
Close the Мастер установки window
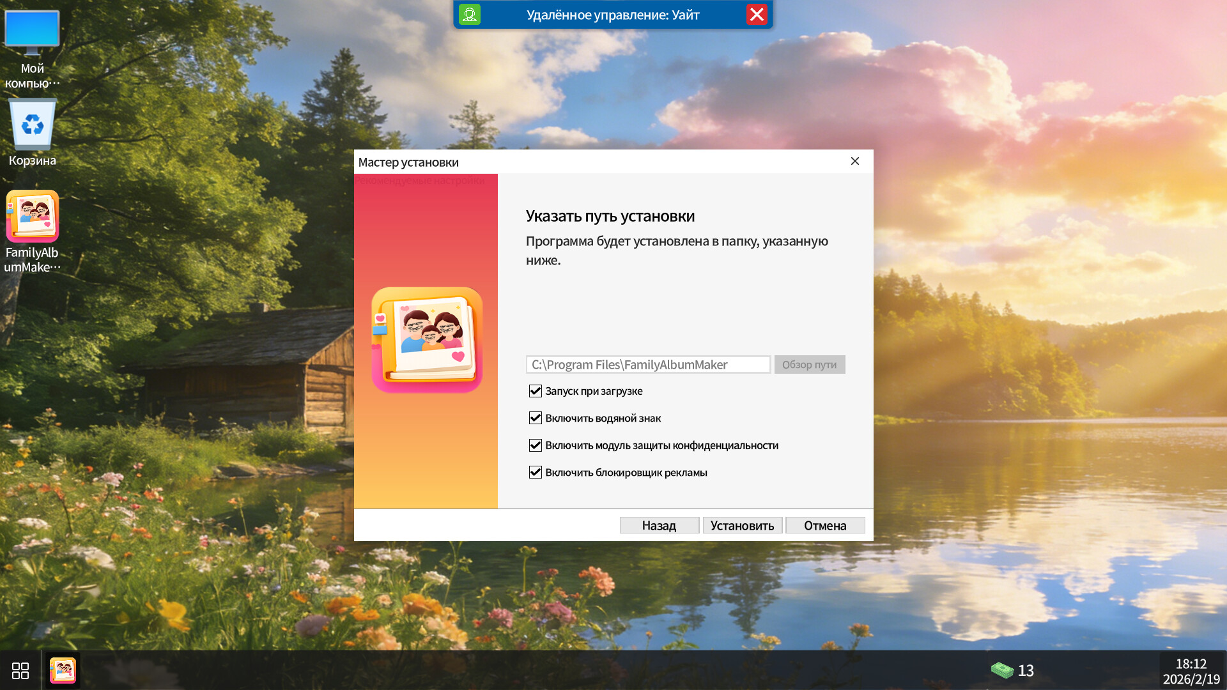855,162
